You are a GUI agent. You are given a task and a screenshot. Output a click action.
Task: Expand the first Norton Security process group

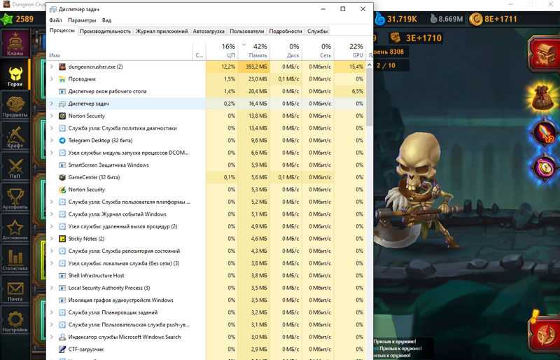51,116
